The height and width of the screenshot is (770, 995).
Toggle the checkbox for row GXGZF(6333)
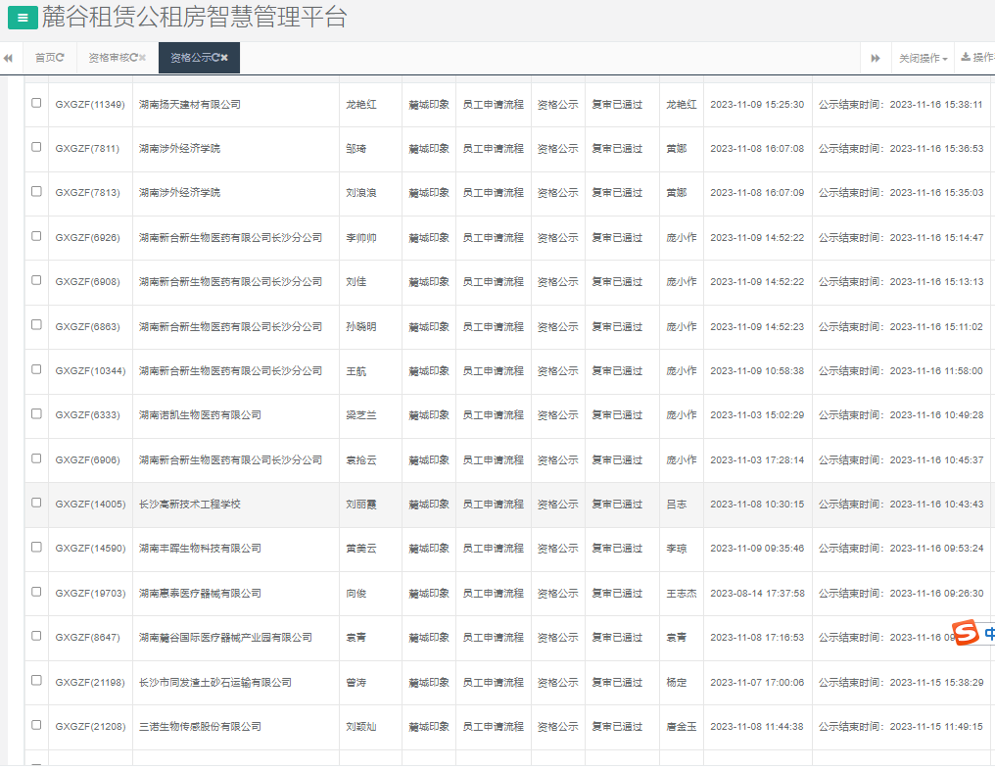(x=36, y=413)
